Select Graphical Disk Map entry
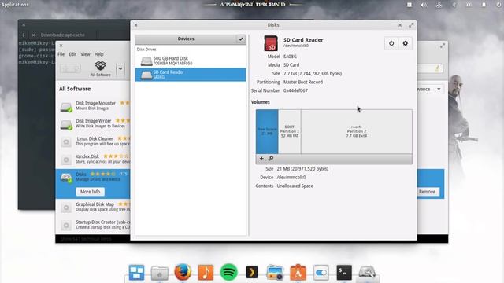 (x=93, y=207)
